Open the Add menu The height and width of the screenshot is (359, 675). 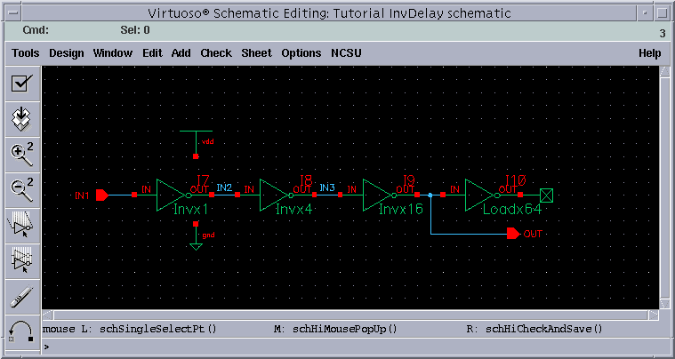coord(181,53)
